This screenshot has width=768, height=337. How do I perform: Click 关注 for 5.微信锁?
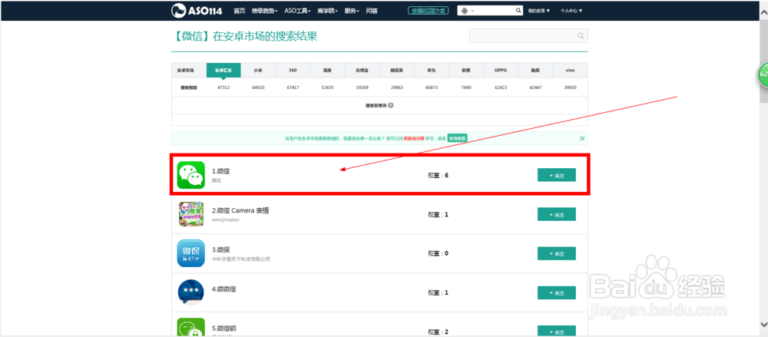[556, 332]
